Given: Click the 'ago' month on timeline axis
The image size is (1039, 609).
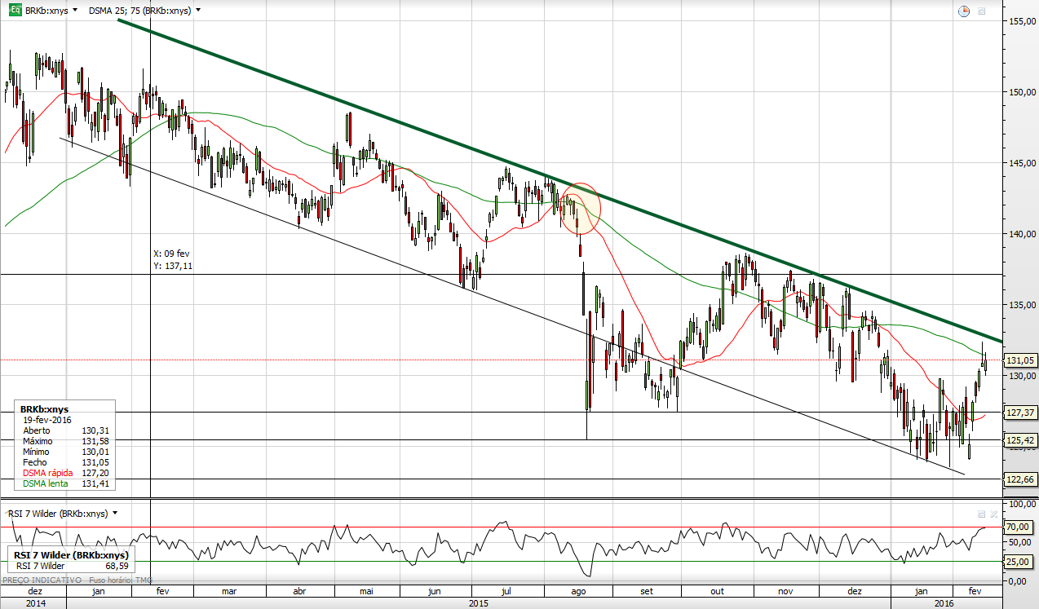Looking at the screenshot, I should pos(580,592).
